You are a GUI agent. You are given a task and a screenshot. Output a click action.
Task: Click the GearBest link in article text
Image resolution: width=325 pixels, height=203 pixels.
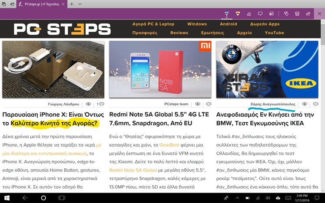click(x=168, y=145)
